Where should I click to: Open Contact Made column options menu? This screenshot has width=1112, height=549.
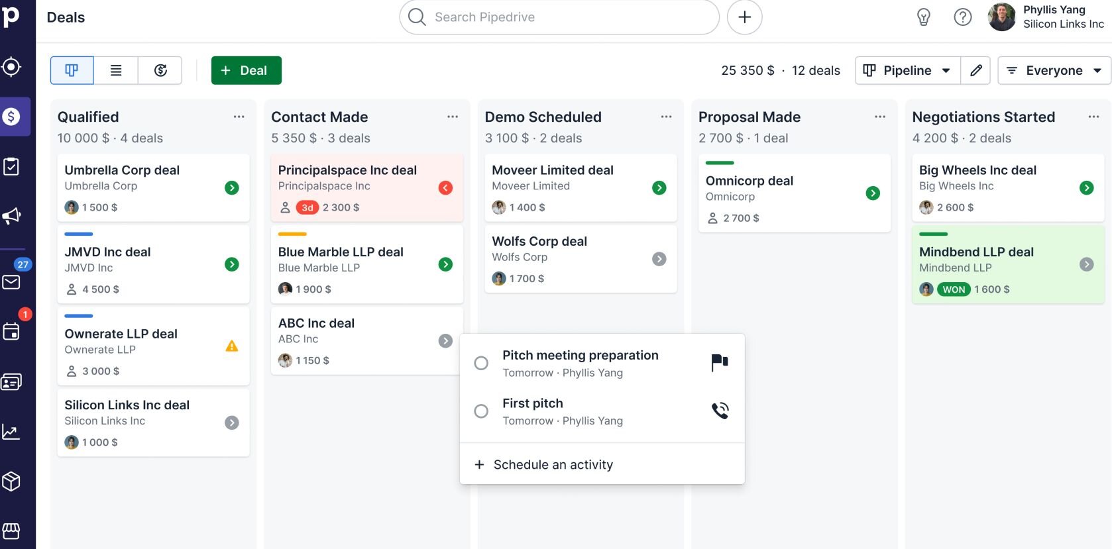(x=453, y=117)
